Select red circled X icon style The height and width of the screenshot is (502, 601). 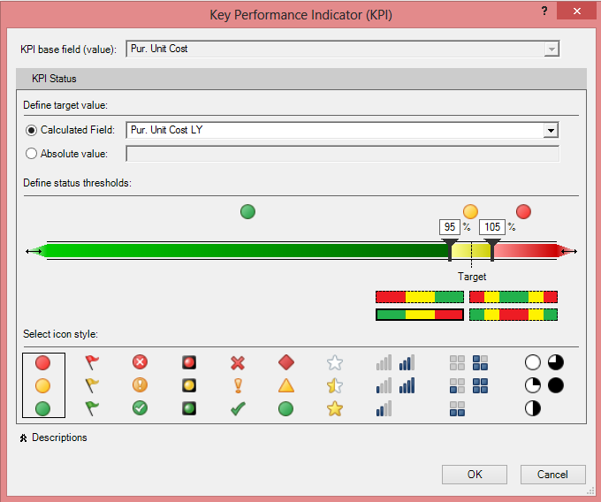[x=140, y=362]
